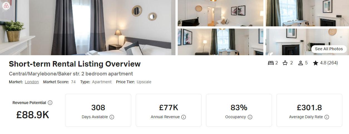This screenshot has width=349, height=134.
Task: Open info icon next to Revenue Potential
Action: tap(50, 103)
